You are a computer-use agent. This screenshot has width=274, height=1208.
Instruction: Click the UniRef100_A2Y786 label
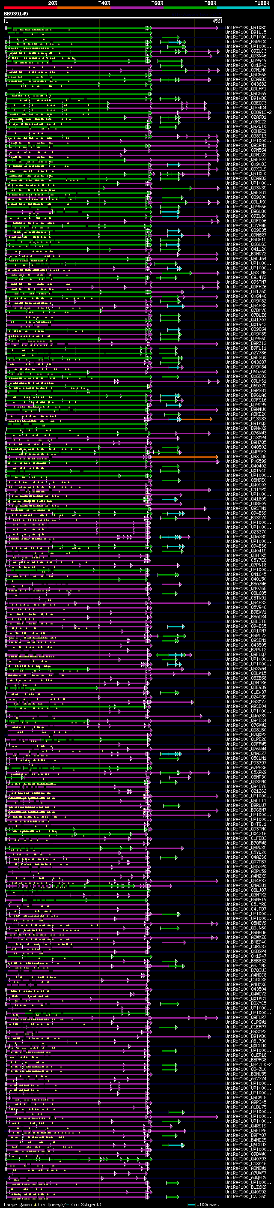pyautogui.click(x=246, y=353)
